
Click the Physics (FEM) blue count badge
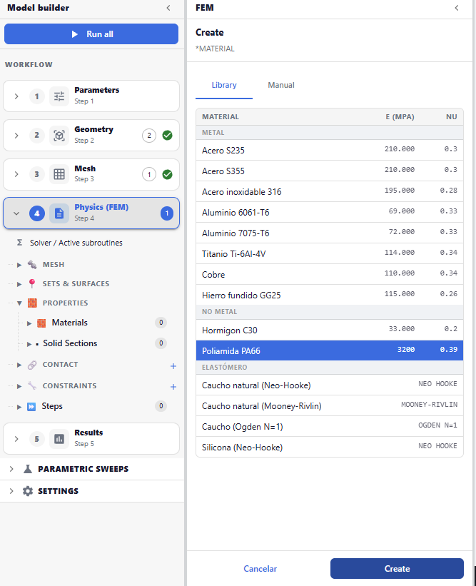click(x=167, y=213)
